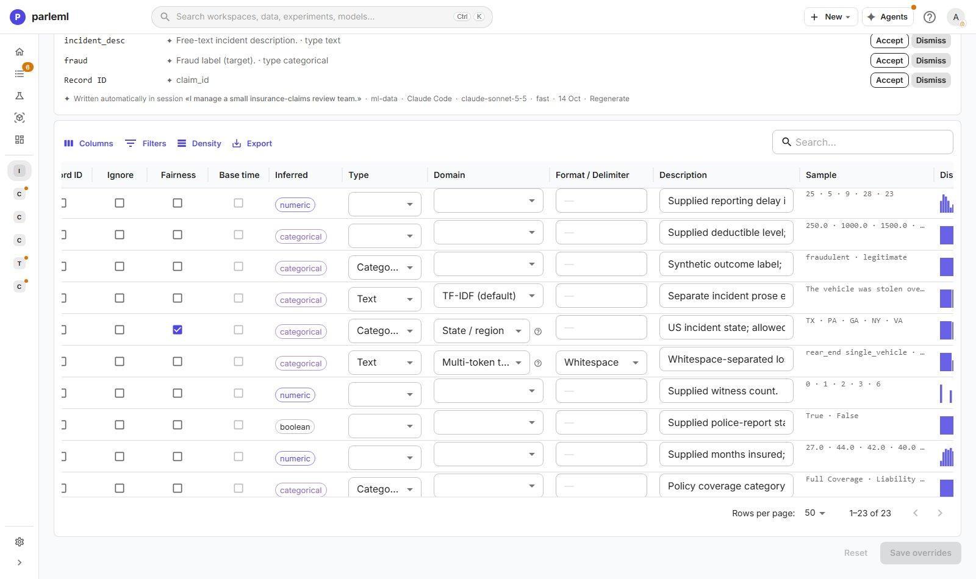Click Save overrides button

(920, 553)
